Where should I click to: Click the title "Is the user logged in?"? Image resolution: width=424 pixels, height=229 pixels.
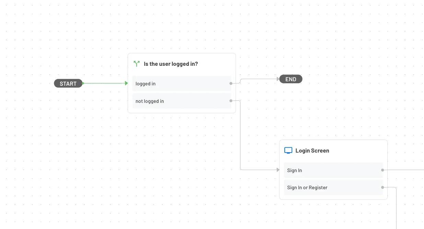[170, 64]
